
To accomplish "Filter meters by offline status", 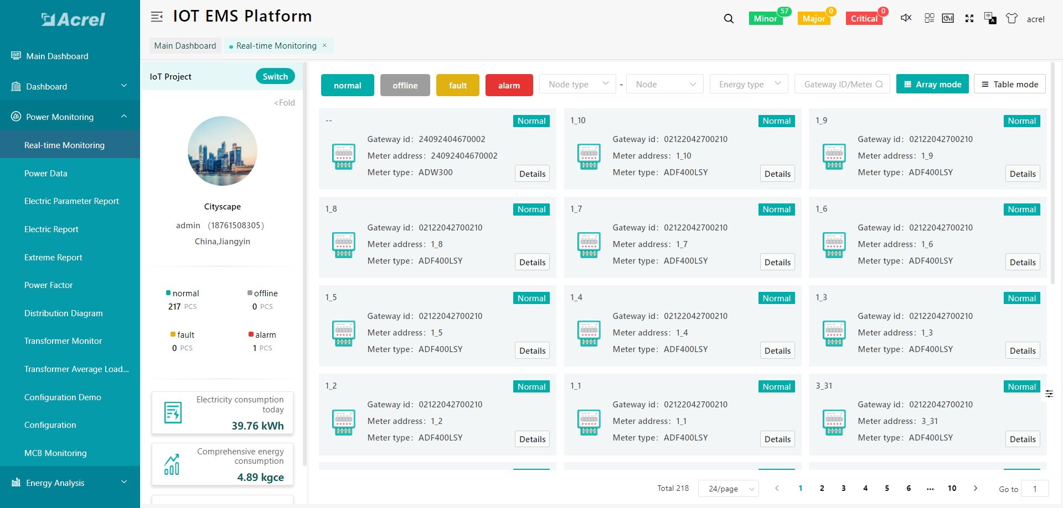I will [405, 85].
